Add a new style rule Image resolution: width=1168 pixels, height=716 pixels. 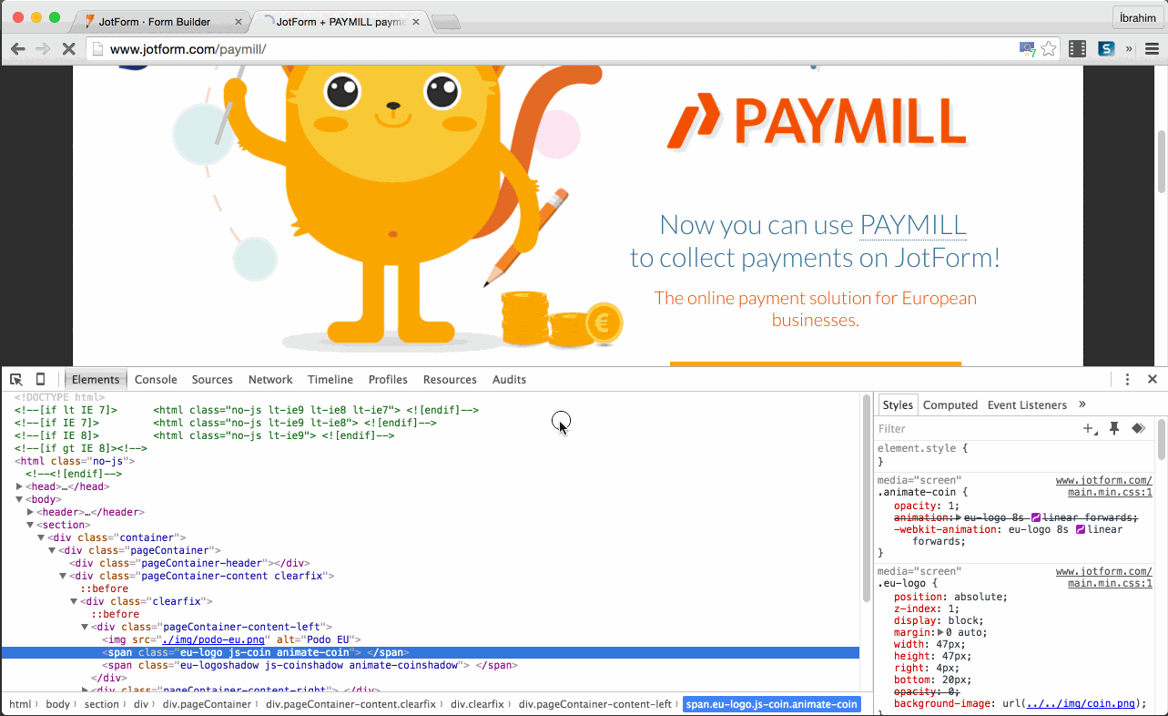1090,428
